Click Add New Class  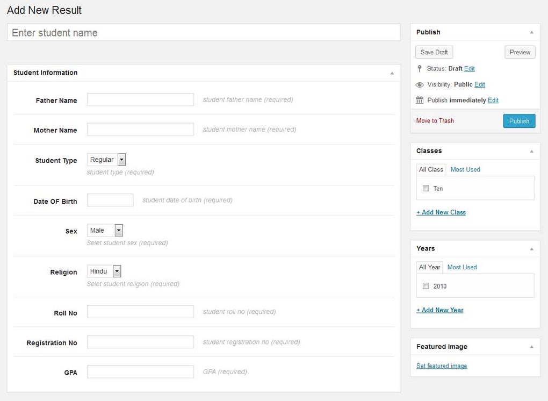coord(441,212)
